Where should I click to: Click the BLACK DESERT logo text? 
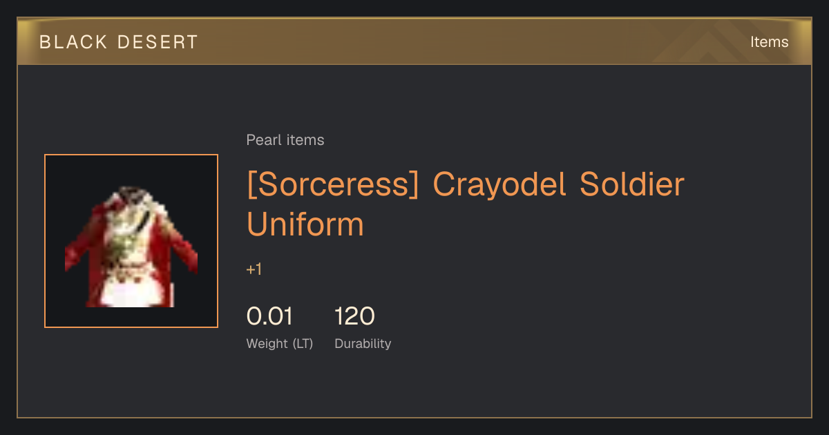[119, 42]
